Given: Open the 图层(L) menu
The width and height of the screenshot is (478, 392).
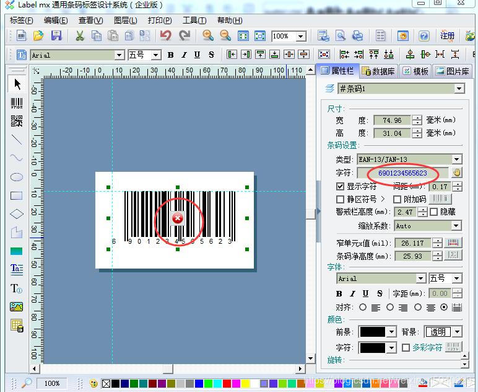Looking at the screenshot, I should pyautogui.click(x=125, y=20).
